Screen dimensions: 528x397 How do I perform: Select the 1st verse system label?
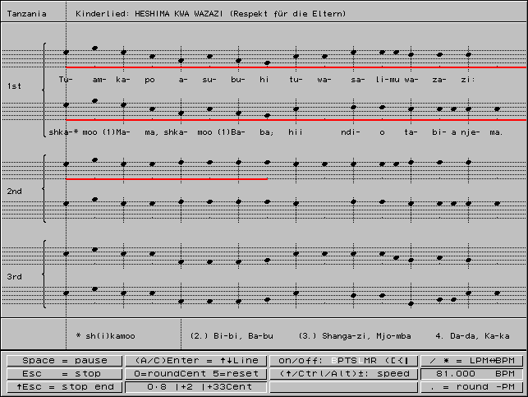[x=16, y=85]
